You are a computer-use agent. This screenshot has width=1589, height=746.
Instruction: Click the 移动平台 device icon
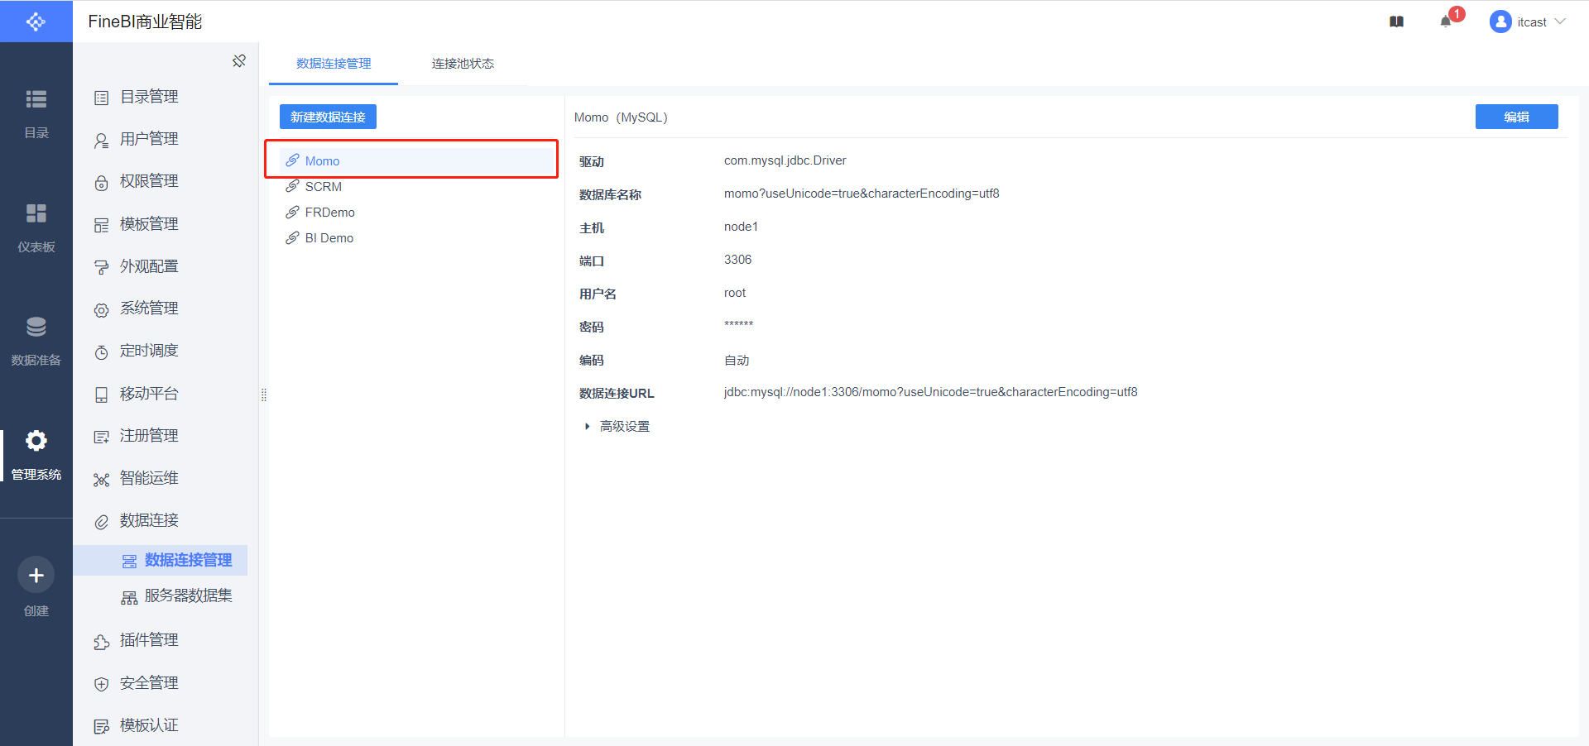(102, 395)
